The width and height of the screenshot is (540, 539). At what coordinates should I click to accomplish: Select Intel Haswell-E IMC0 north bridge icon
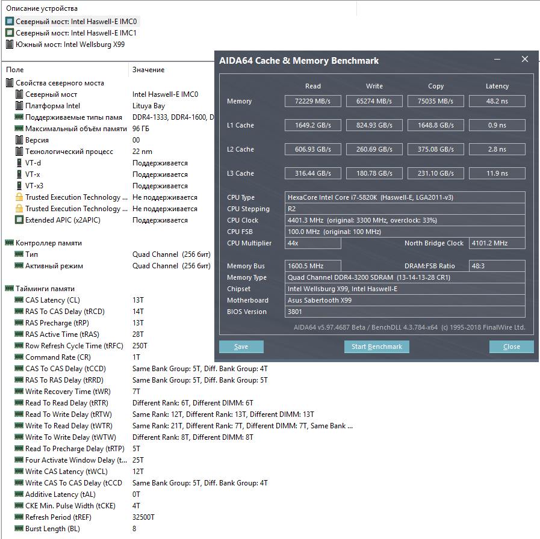[10, 21]
